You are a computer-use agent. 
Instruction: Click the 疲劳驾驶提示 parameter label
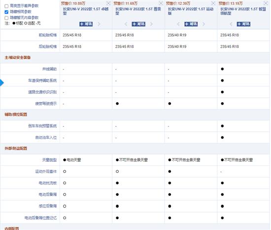(46, 104)
